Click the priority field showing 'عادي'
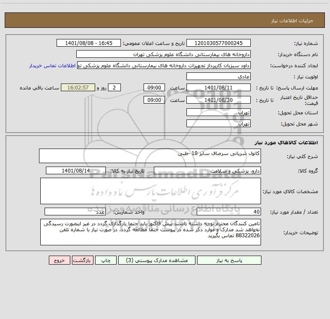This screenshot has height=319, width=330. coord(219,77)
